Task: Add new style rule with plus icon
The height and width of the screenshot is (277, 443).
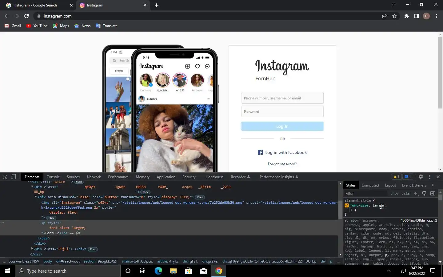Action: pyautogui.click(x=416, y=193)
